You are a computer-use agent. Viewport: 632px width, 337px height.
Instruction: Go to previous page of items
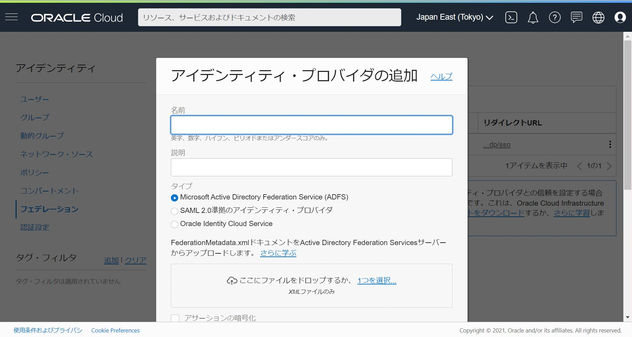(x=579, y=166)
